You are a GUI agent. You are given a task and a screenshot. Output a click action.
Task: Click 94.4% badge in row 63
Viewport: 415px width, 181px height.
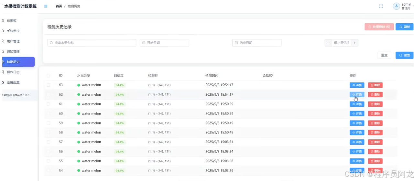pyautogui.click(x=120, y=85)
